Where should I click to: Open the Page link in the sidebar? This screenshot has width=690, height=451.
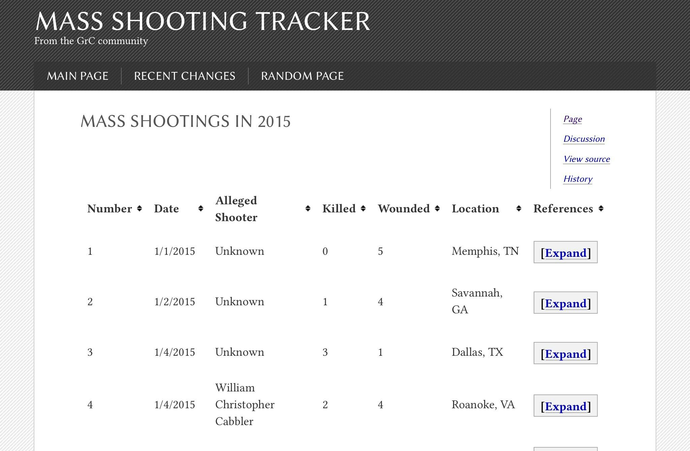point(572,119)
